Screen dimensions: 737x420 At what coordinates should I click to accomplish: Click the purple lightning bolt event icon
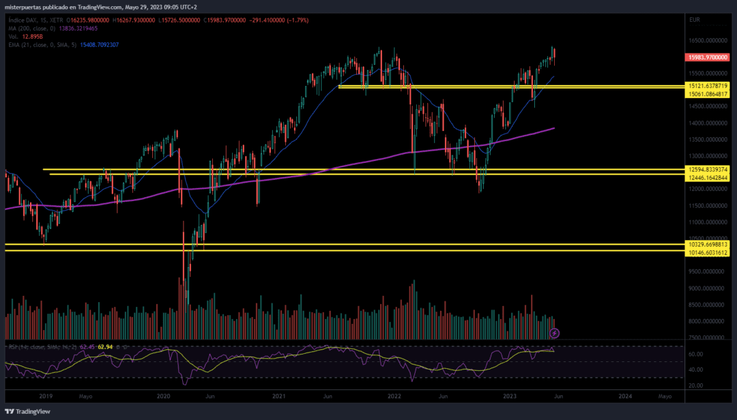pos(555,333)
